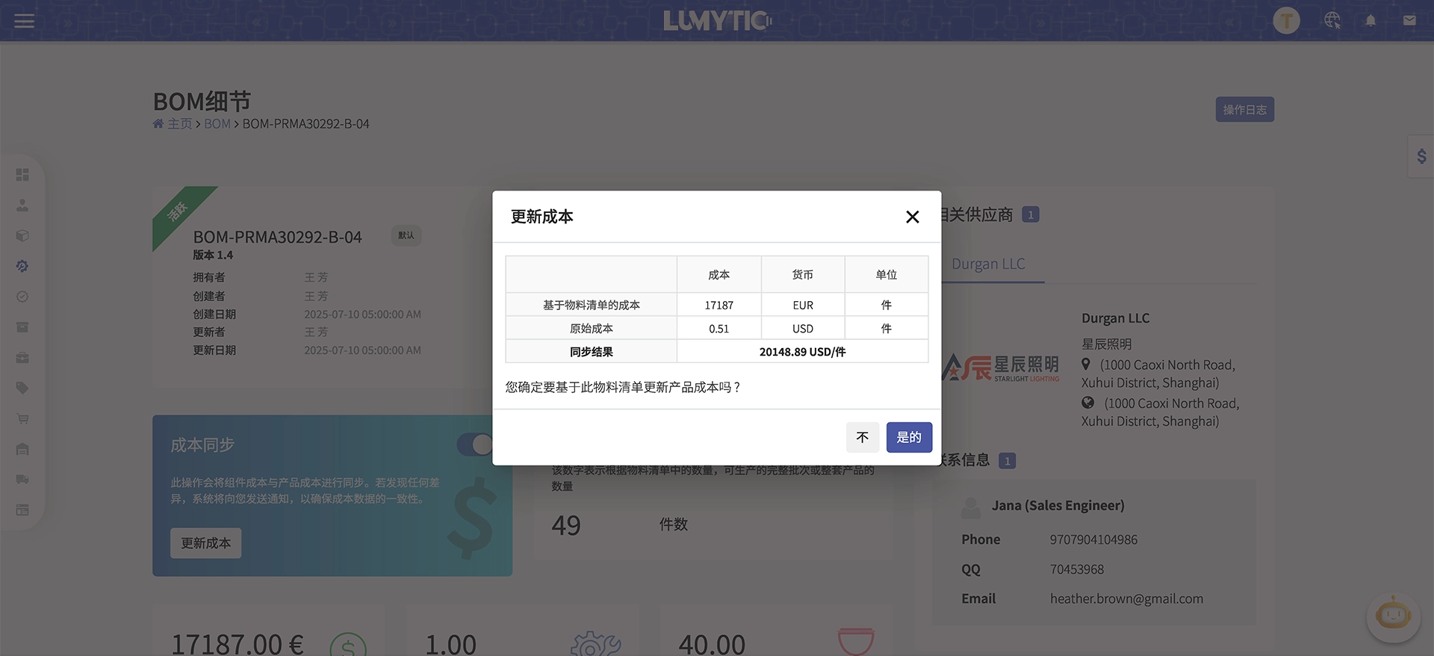Click the 0.51 original cost cell

[719, 329]
